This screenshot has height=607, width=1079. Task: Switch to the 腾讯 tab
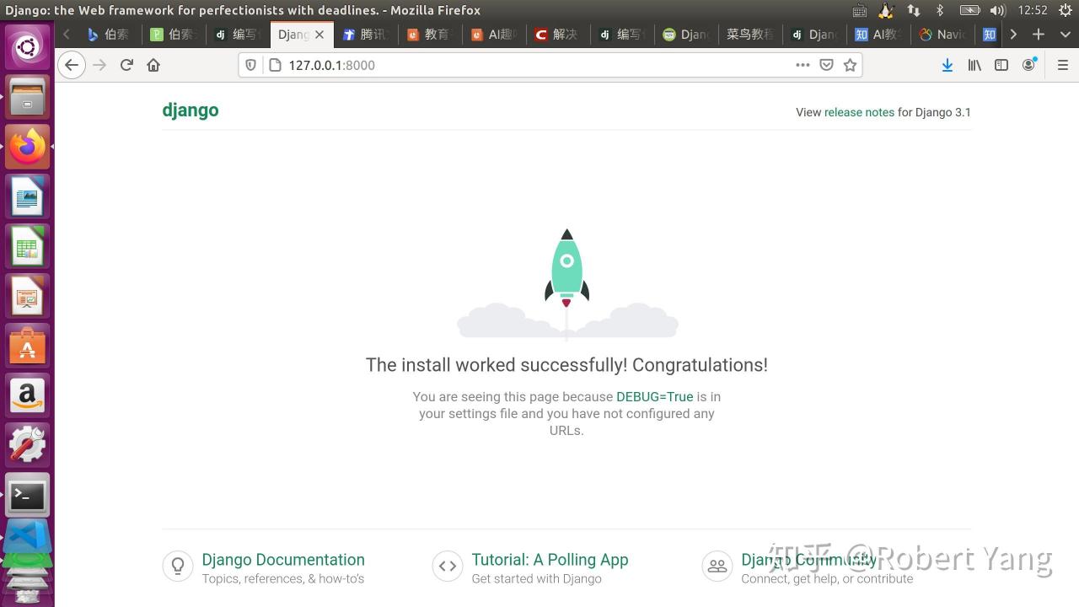click(x=366, y=35)
